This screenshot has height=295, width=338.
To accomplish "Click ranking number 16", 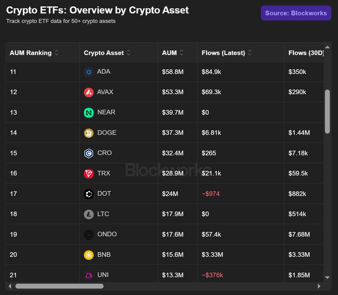I will pos(13,173).
